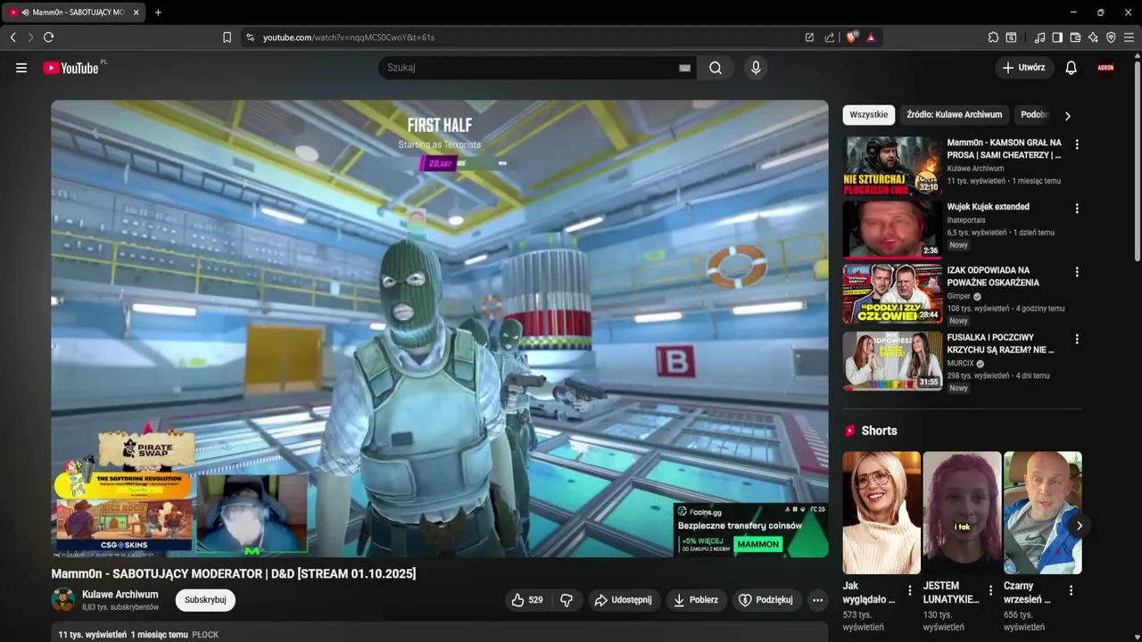This screenshot has height=642, width=1142.
Task: Click the Podziękuj thanks button
Action: [766, 600]
